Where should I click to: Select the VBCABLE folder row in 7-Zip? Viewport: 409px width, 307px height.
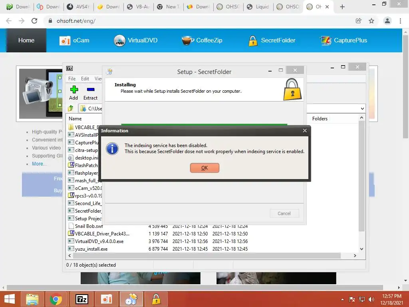[83, 127]
